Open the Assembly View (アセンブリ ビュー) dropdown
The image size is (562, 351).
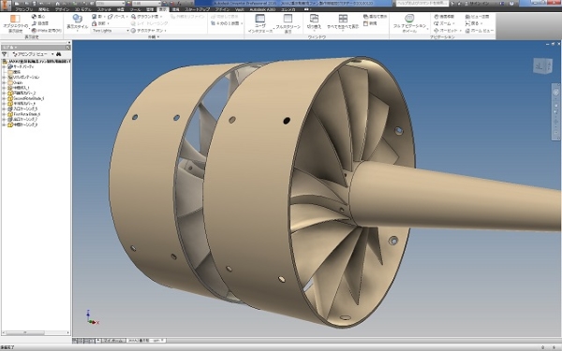[33, 54]
